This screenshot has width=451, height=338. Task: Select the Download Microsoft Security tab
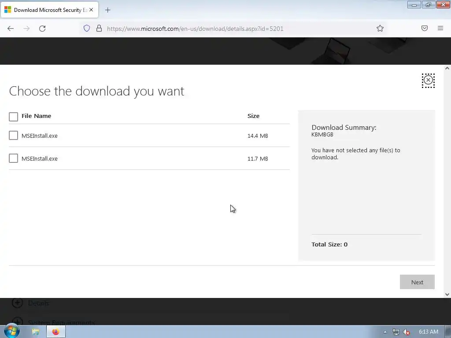49,10
